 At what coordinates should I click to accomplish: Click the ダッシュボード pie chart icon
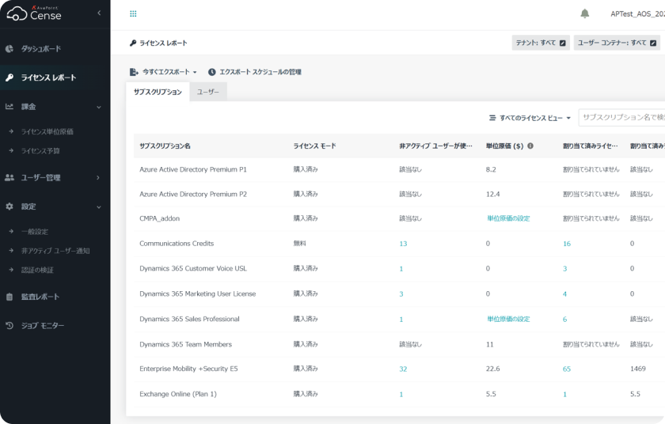click(9, 49)
